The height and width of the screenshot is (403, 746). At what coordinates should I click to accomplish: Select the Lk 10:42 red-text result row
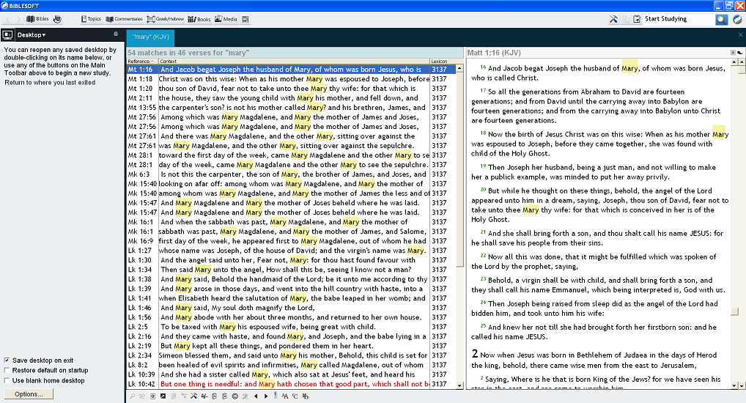tap(290, 384)
